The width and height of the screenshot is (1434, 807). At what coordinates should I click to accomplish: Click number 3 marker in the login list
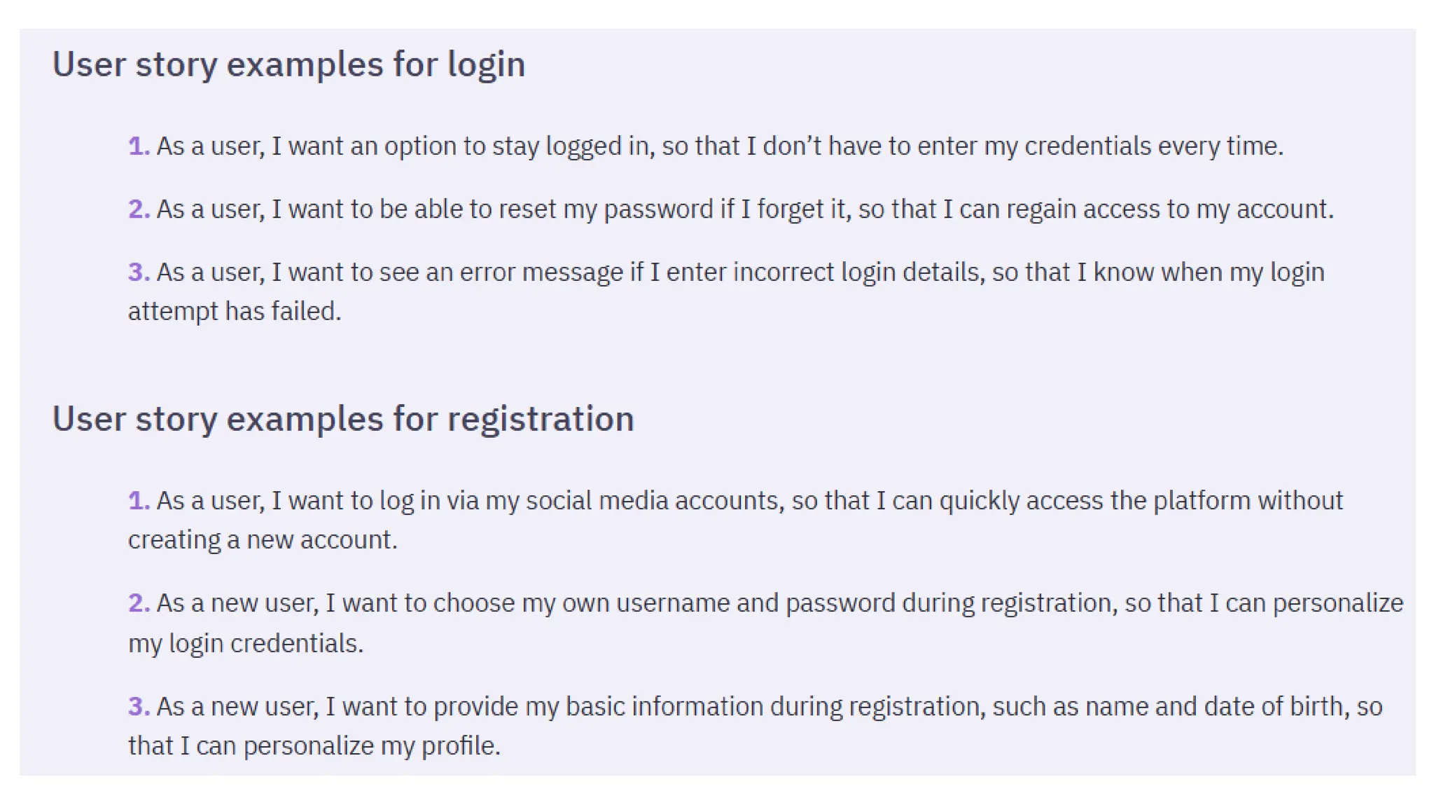139,273
